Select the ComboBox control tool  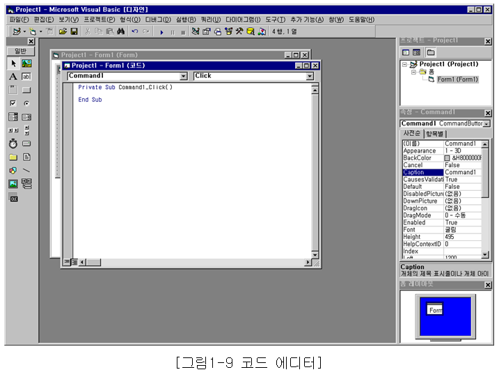13,117
